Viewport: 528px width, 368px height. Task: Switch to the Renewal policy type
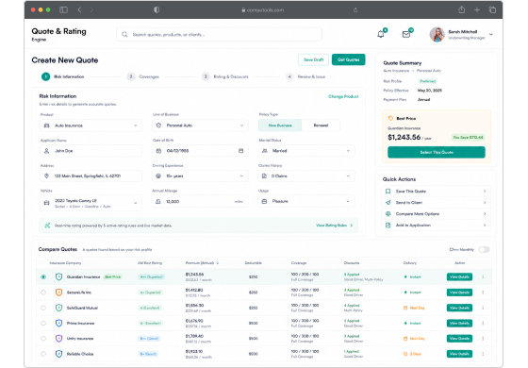pos(321,125)
